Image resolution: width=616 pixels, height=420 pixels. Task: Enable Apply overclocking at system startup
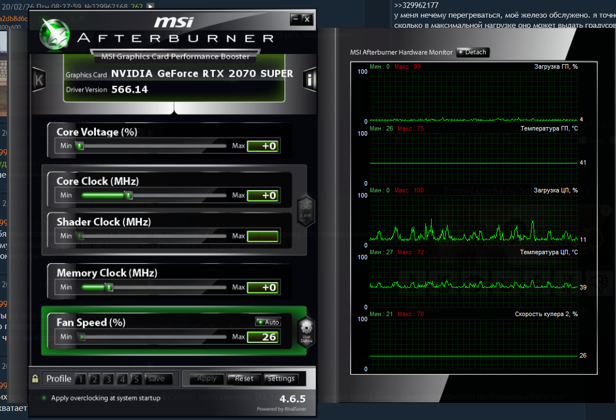[44, 398]
